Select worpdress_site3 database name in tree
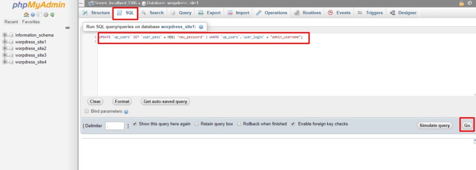This screenshot has width=476, height=170. [x=31, y=55]
